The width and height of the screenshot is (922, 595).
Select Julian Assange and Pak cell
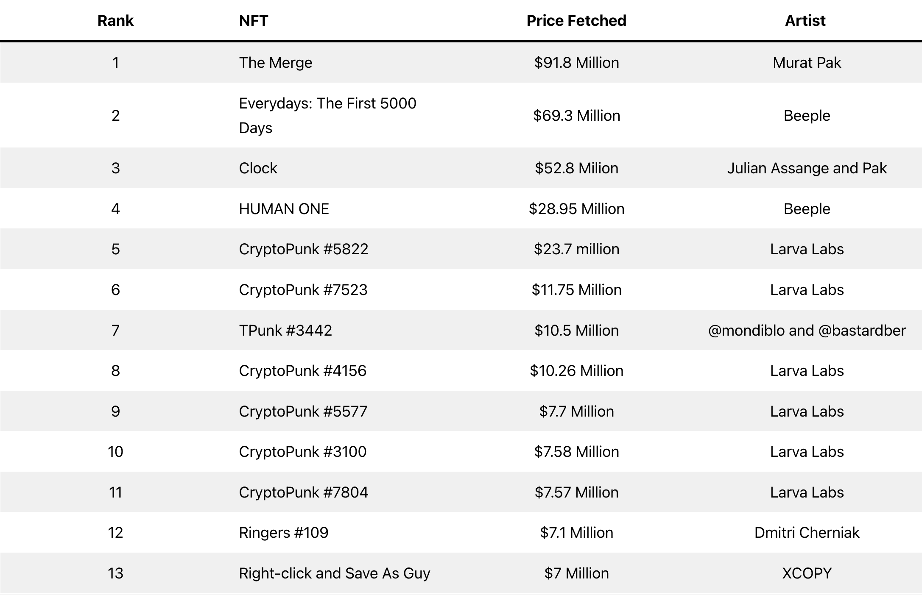807,168
